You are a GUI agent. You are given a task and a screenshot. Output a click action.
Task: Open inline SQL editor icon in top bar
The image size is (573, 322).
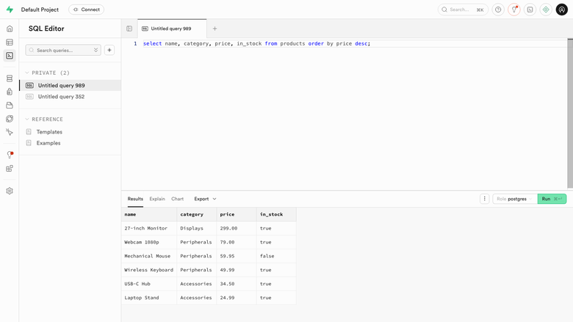click(530, 10)
